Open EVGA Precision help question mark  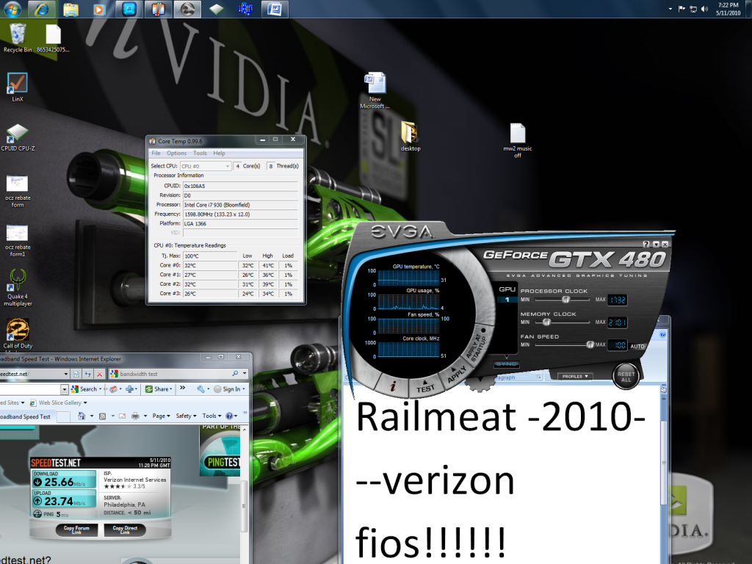[646, 244]
